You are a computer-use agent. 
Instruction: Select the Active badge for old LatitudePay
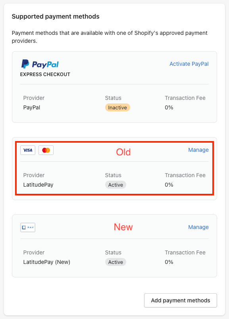(115, 185)
